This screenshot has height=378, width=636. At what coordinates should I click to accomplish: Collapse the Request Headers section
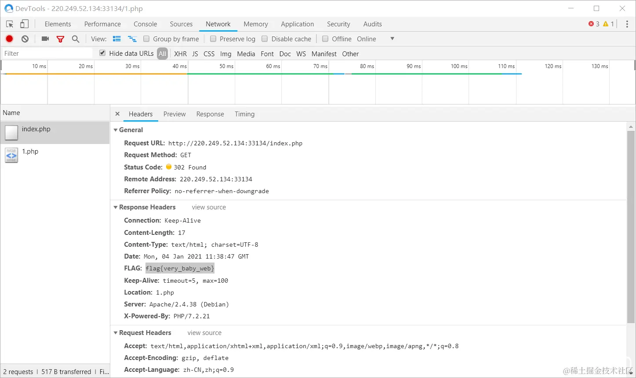tap(116, 333)
